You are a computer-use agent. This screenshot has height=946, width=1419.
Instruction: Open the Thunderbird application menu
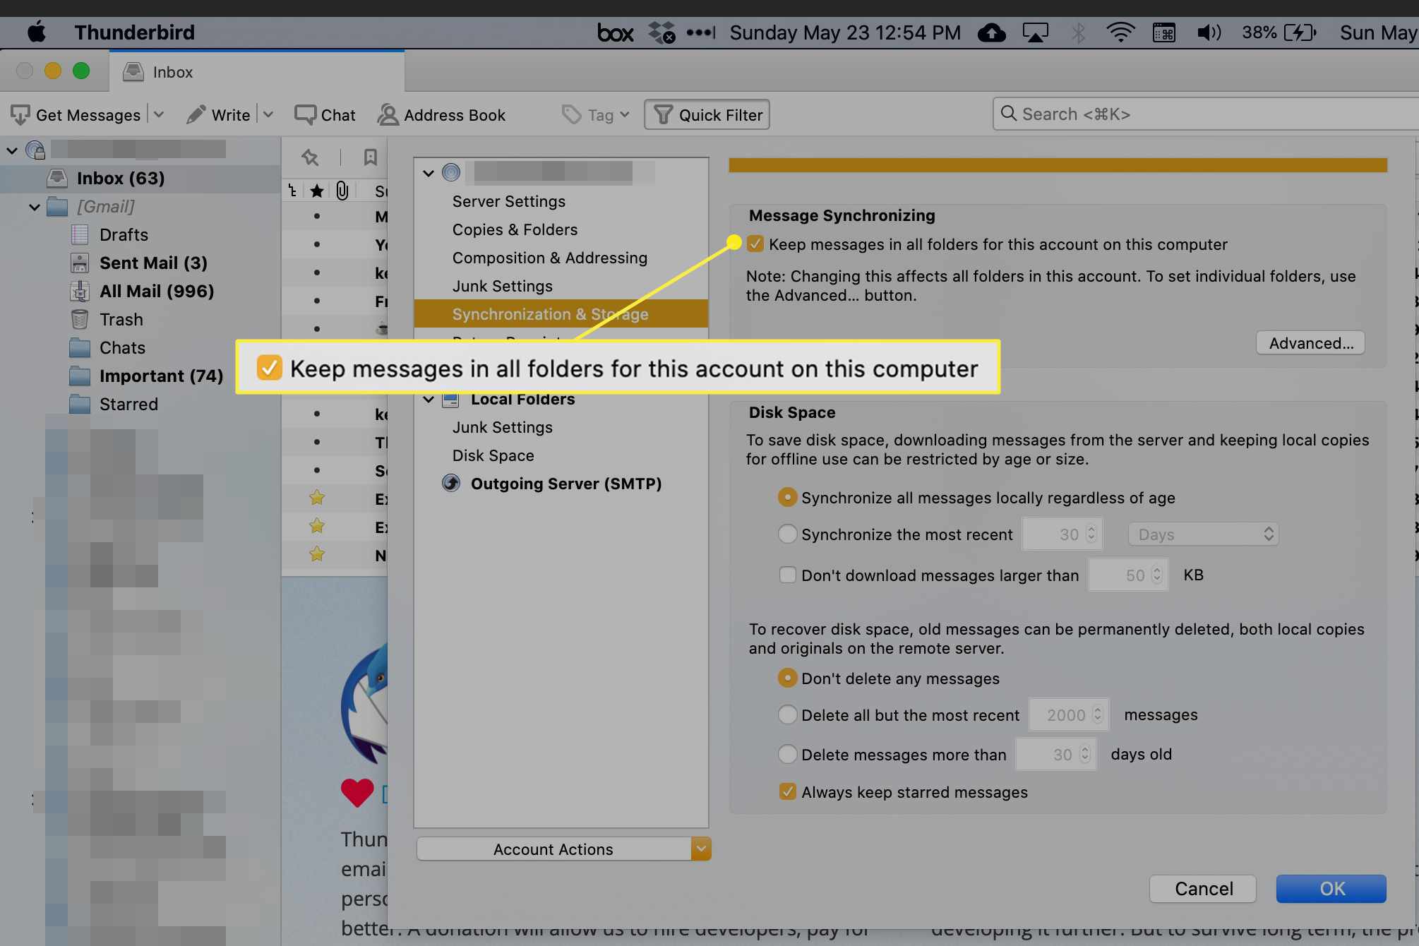pos(134,32)
